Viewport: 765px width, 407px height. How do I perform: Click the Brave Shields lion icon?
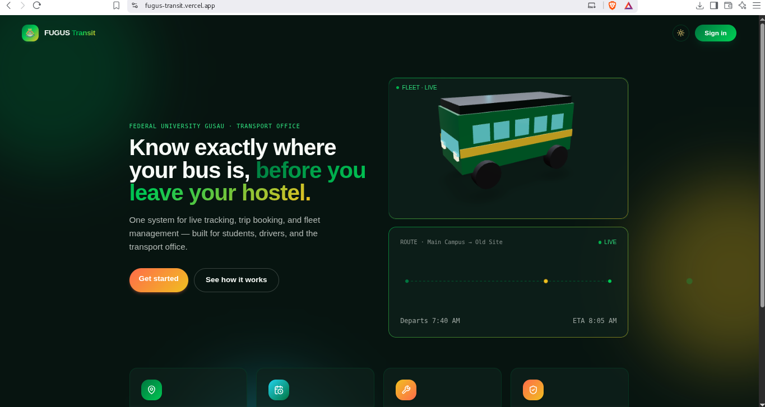pyautogui.click(x=612, y=6)
